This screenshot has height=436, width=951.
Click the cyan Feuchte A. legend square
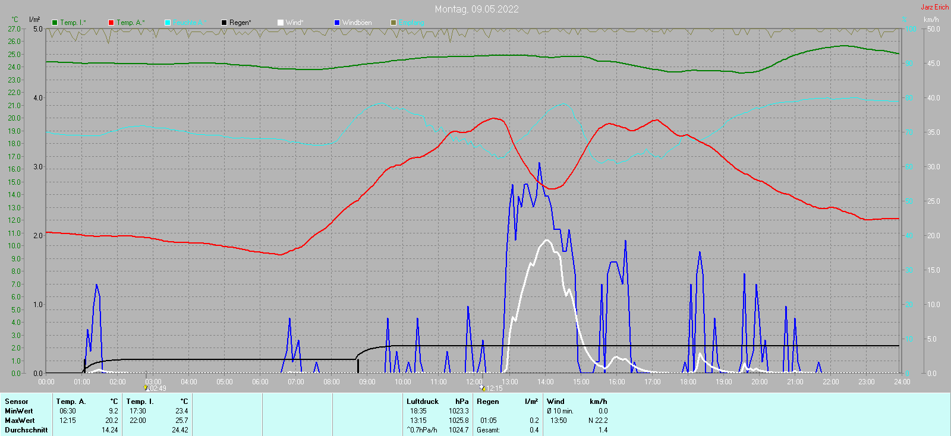click(168, 23)
